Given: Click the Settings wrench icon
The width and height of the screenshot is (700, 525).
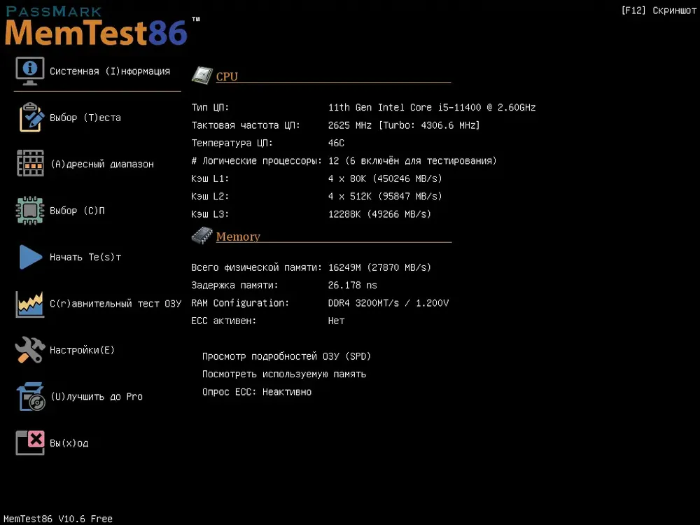Looking at the screenshot, I should coord(30,349).
